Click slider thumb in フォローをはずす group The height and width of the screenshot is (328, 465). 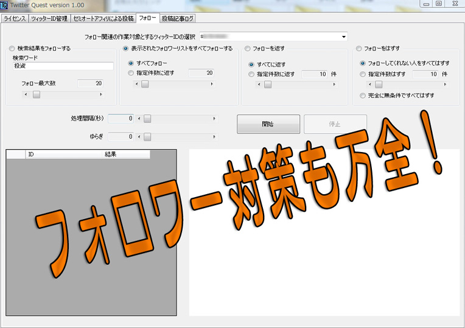pos(379,85)
